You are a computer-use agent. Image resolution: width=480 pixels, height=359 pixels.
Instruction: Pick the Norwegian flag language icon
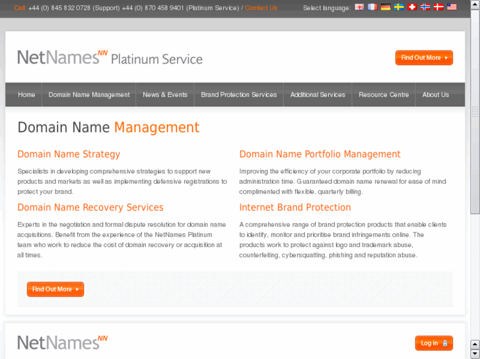coord(425,7)
